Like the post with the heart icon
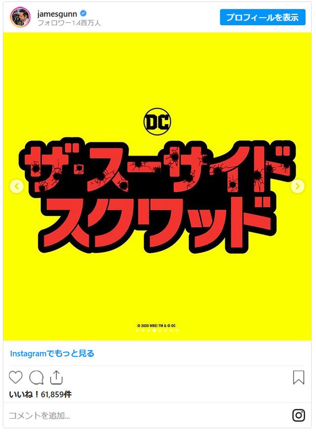The image size is (316, 432). click(x=16, y=377)
